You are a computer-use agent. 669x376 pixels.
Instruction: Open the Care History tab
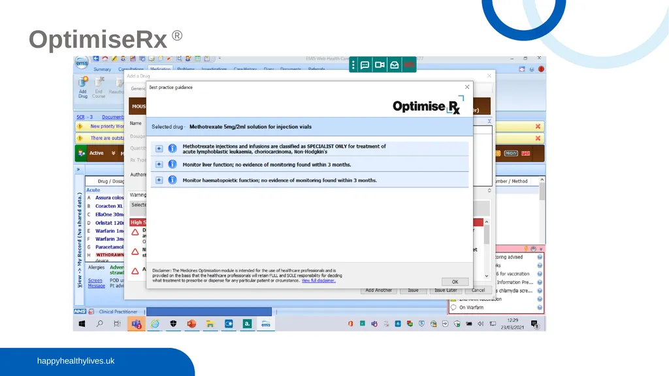pyautogui.click(x=246, y=69)
